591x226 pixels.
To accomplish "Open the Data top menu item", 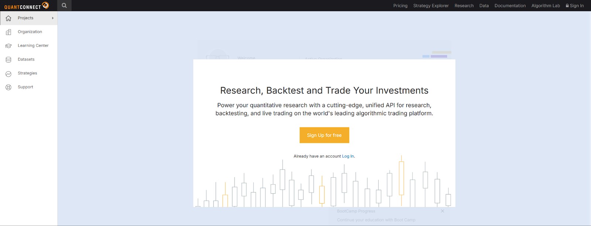I will pos(484,6).
